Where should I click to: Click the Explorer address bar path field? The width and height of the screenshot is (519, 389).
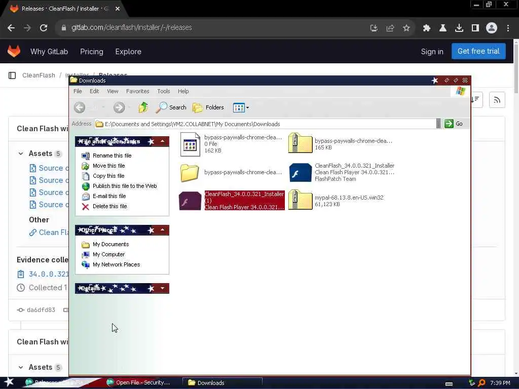(x=265, y=124)
